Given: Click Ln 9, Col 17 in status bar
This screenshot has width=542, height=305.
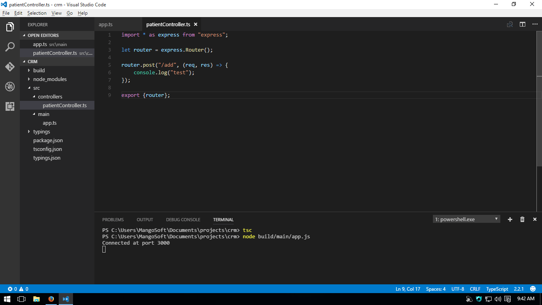Looking at the screenshot, I should pos(408,289).
